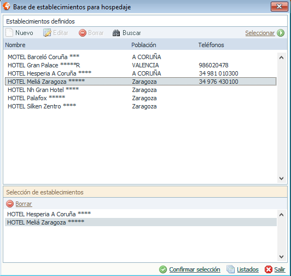Select HOTEL Hesperia A Coruña in selection list
Screen dimensions: 291x276
pyautogui.click(x=141, y=214)
